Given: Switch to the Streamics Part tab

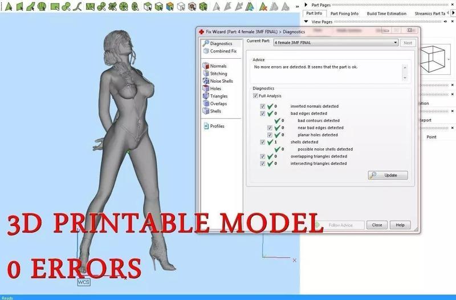Looking at the screenshot, I should pyautogui.click(x=430, y=13).
